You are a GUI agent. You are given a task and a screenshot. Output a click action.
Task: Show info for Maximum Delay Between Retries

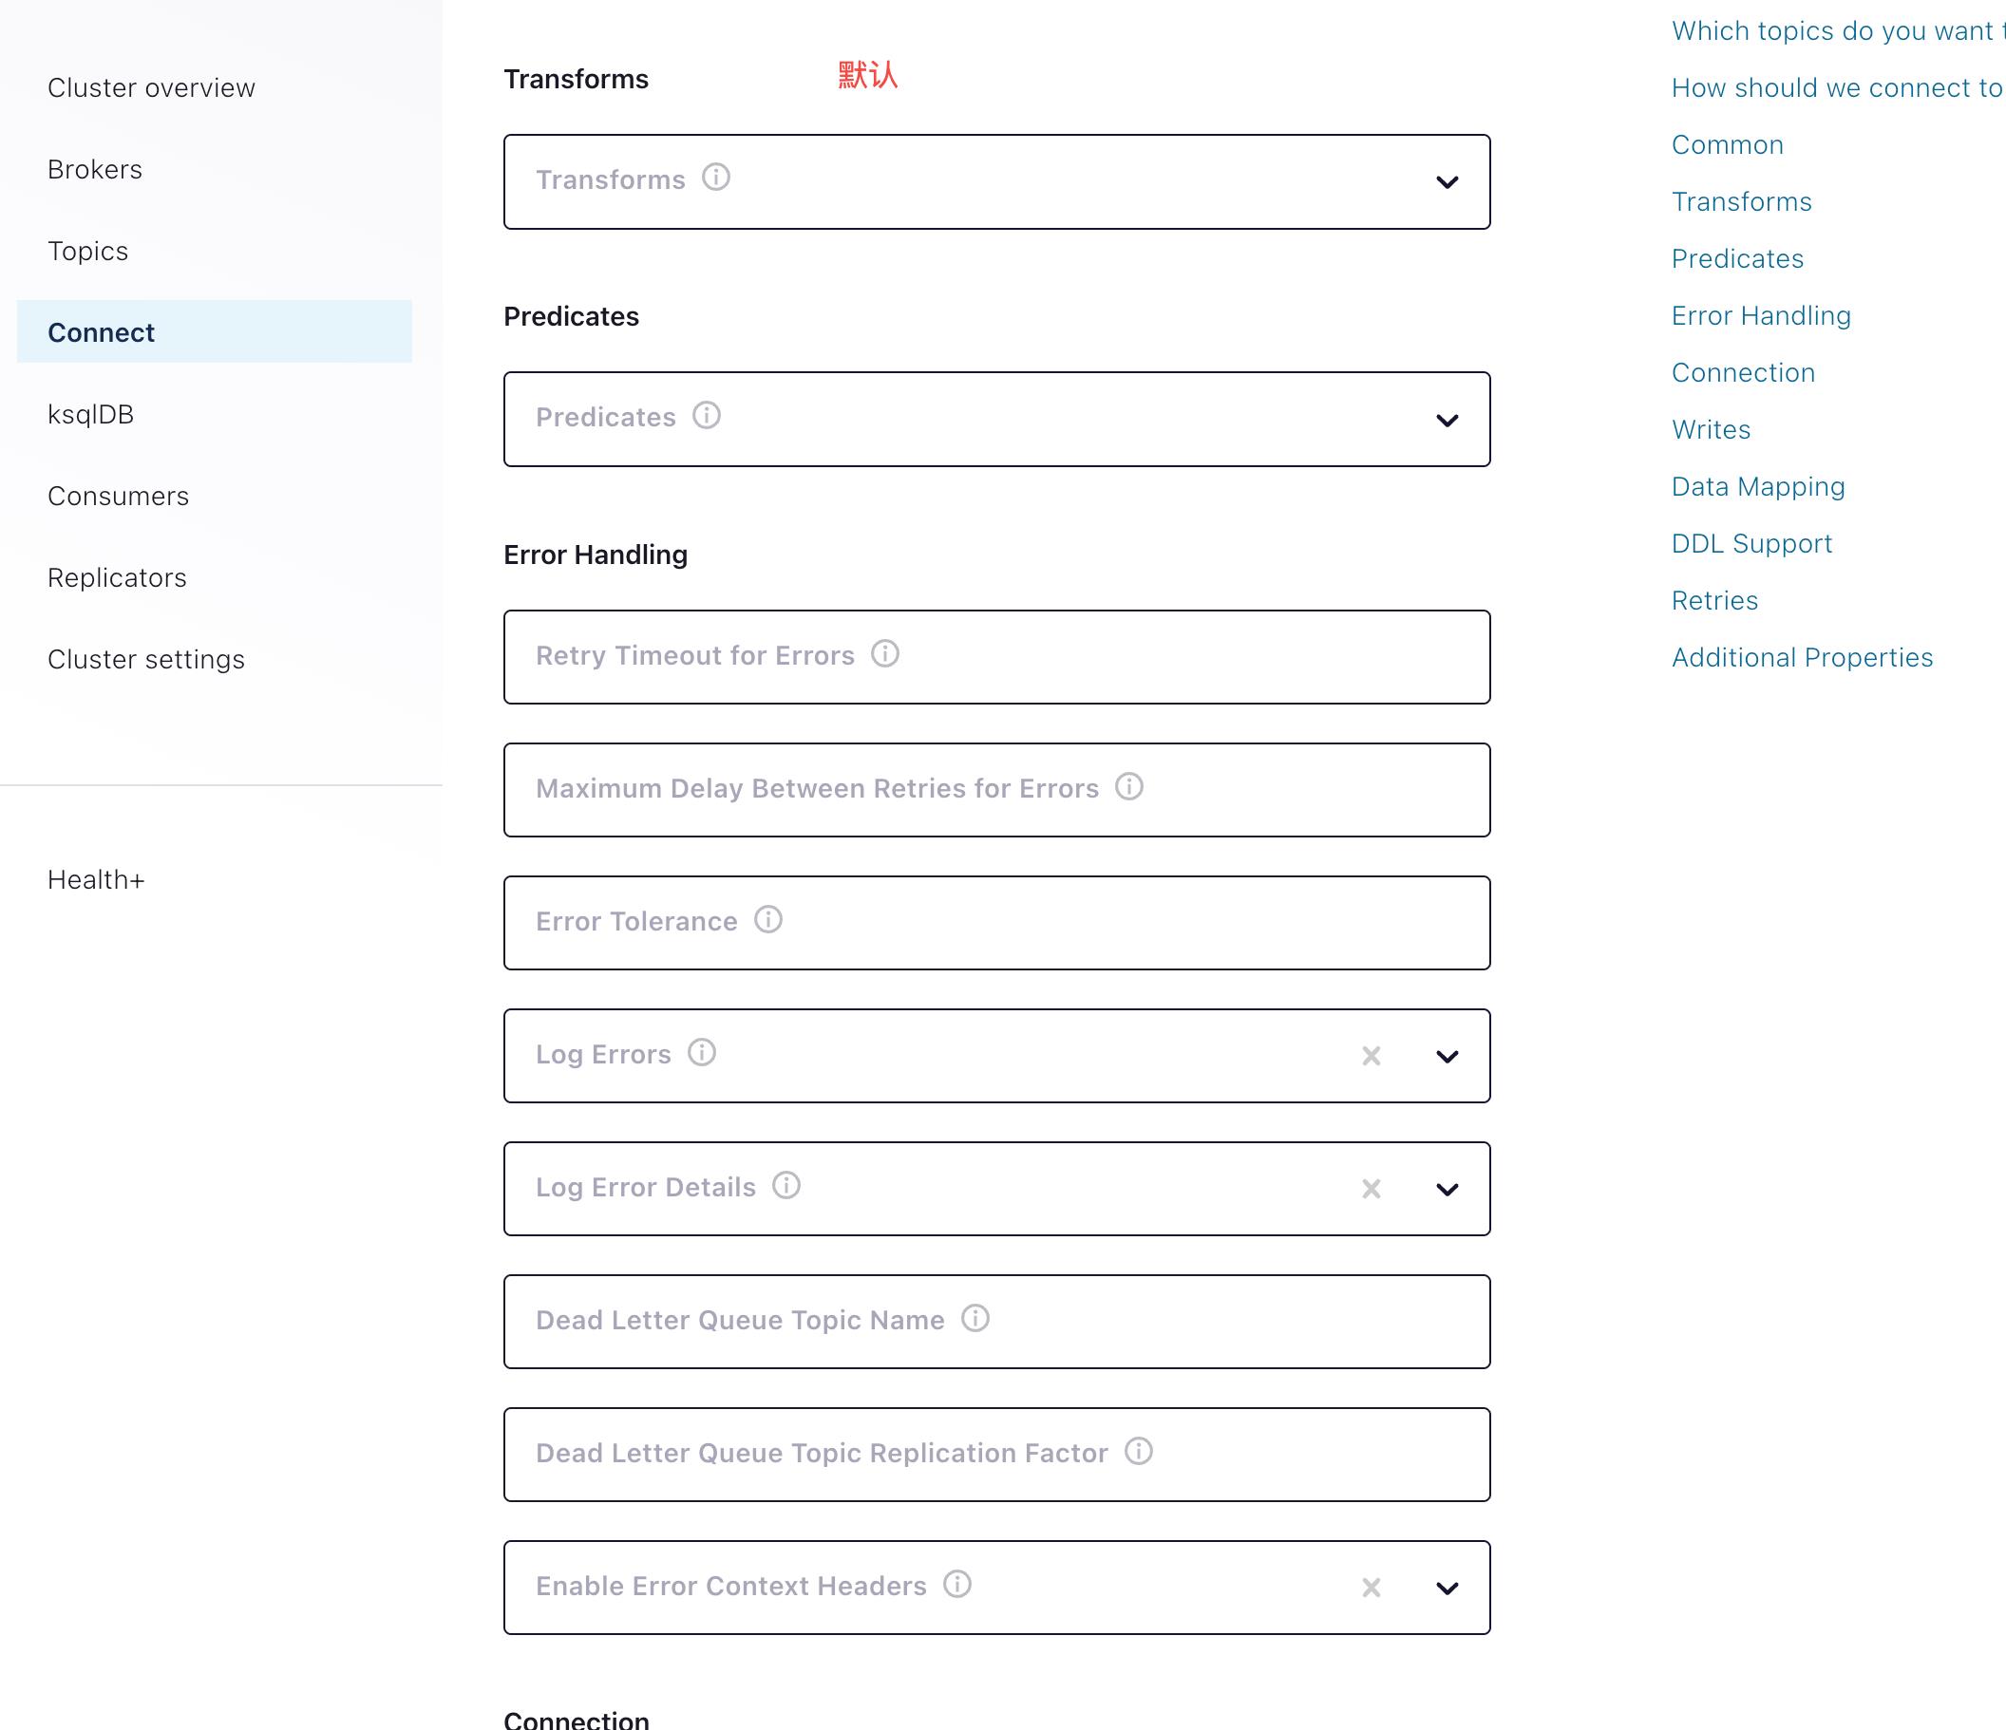pyautogui.click(x=1129, y=786)
